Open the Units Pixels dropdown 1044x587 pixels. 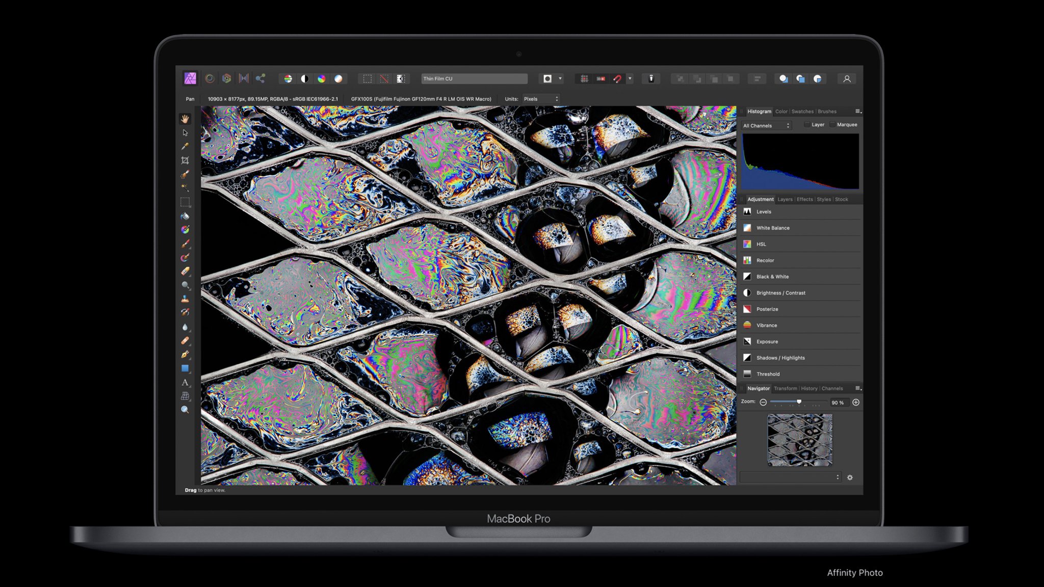point(541,99)
